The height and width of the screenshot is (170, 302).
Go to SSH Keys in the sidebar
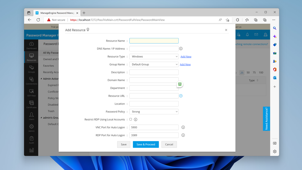click(31, 92)
